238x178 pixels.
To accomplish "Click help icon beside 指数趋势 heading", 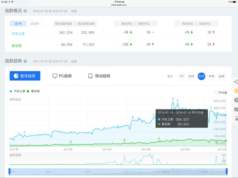I will [x=25, y=61].
